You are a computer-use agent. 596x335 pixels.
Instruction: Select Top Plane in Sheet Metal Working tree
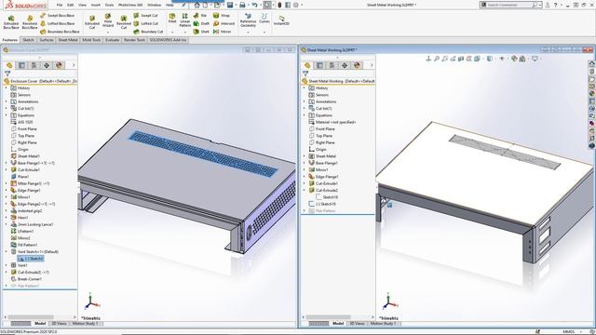click(320, 136)
